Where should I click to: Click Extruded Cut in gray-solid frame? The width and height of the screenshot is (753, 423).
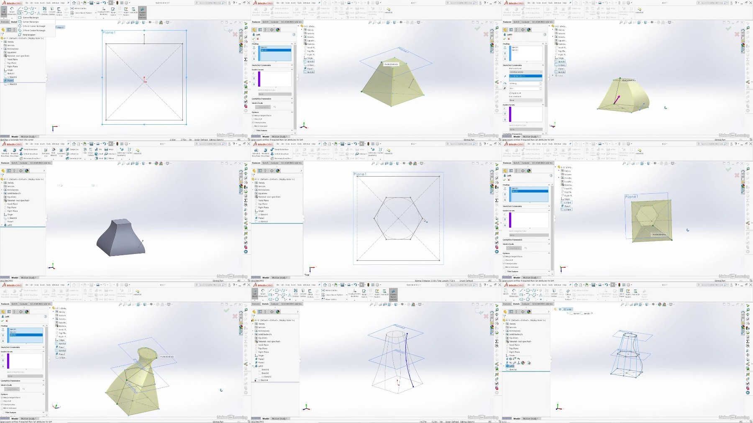(x=46, y=153)
